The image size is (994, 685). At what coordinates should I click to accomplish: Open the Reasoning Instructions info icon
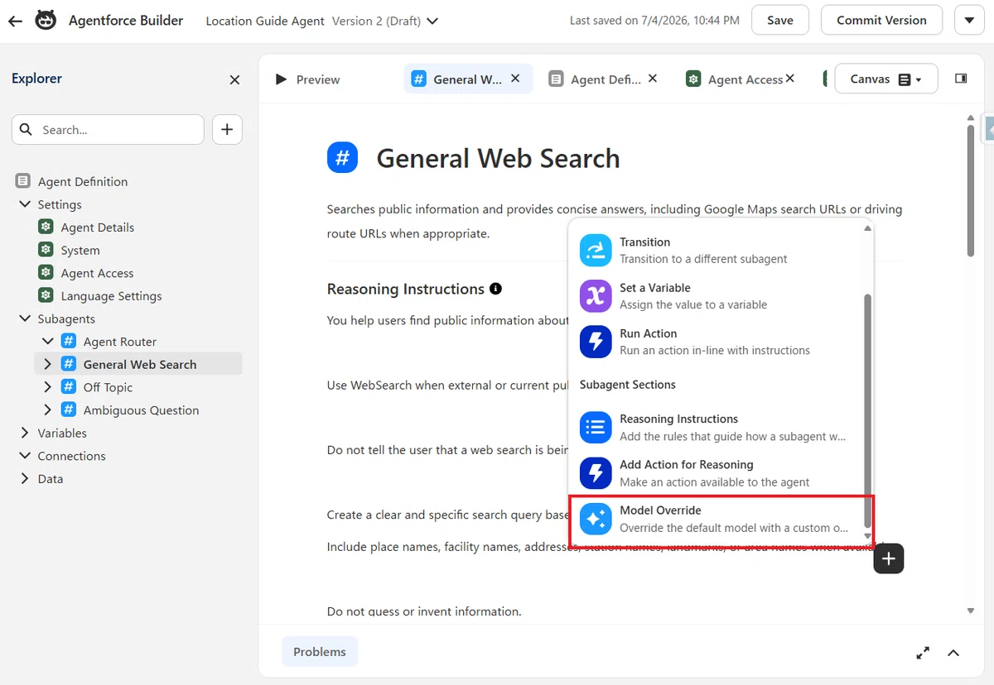click(x=495, y=289)
